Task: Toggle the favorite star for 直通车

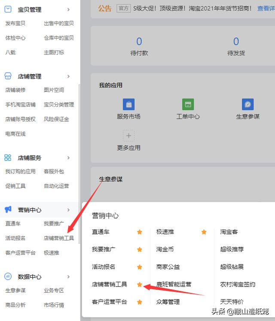Action: 140,232
